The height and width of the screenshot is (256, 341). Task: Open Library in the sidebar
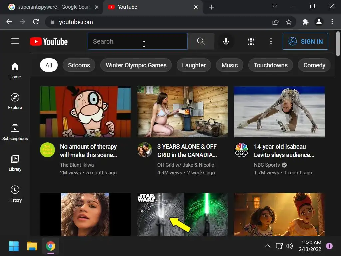point(15,163)
